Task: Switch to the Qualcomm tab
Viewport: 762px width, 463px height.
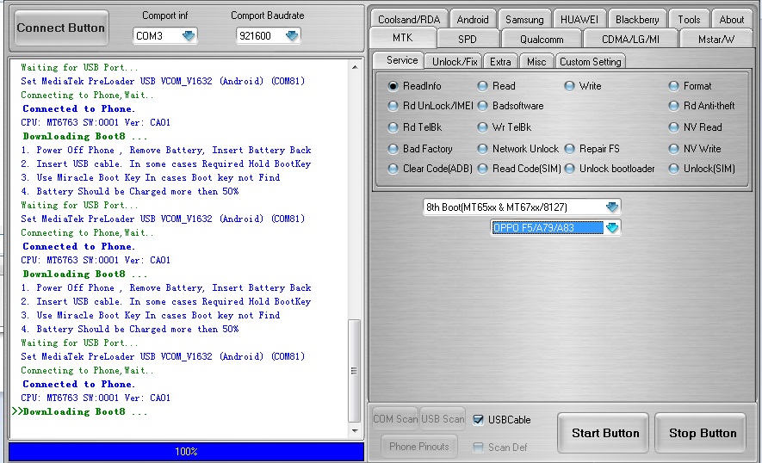Action: (x=542, y=39)
